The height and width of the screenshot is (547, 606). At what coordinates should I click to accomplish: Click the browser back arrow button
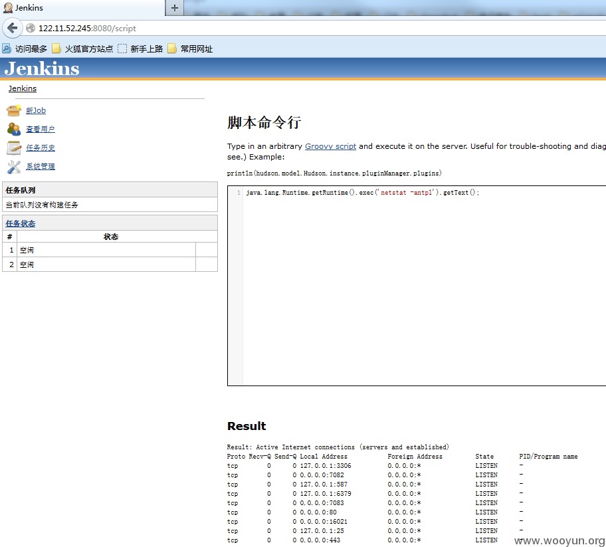13,28
